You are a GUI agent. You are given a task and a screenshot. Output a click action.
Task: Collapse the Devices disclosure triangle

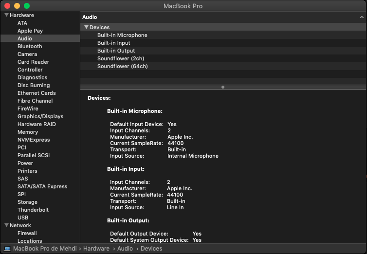[x=86, y=27]
